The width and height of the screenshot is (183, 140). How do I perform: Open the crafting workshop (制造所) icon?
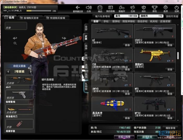(122, 9)
